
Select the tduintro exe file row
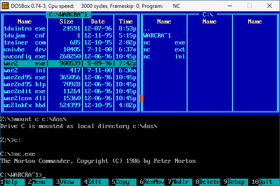click(x=70, y=29)
